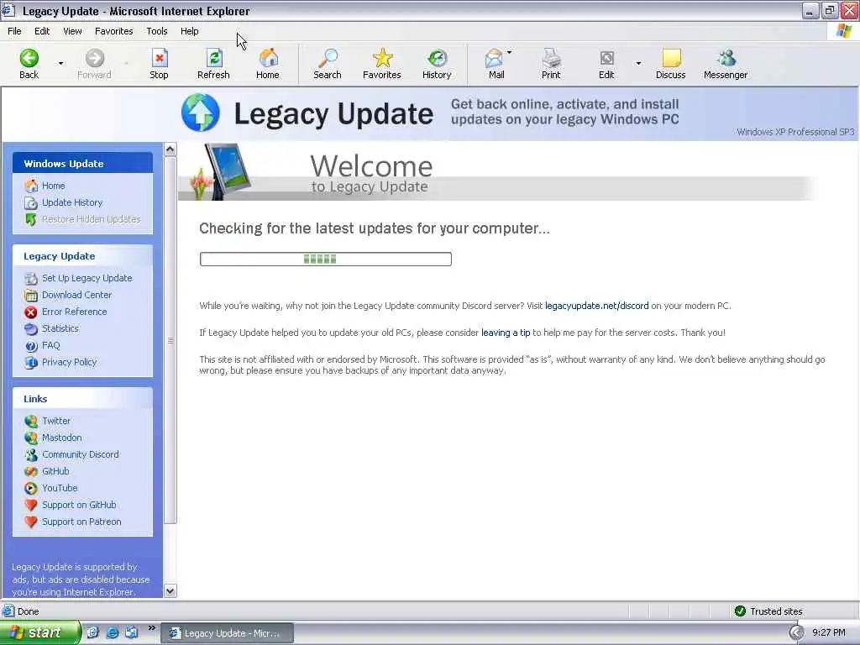Open the Community Discord sidebar link
This screenshot has width=860, height=645.
tap(80, 454)
